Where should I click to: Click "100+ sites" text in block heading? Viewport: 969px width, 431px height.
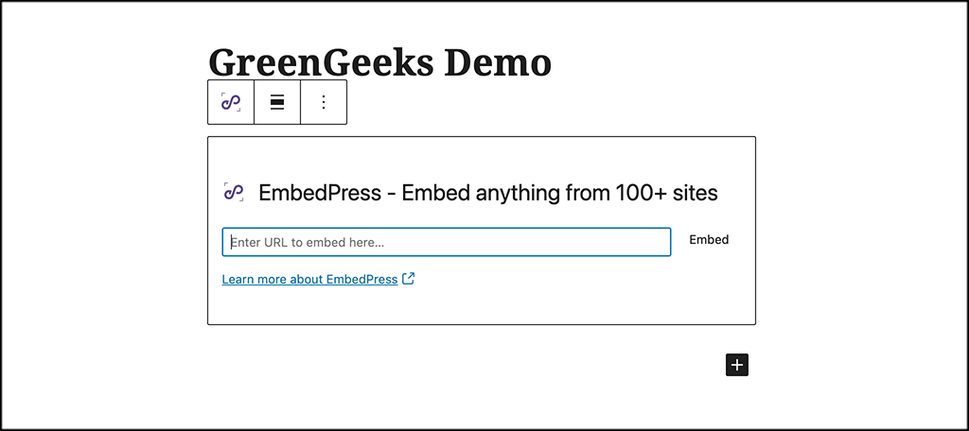pos(667,193)
